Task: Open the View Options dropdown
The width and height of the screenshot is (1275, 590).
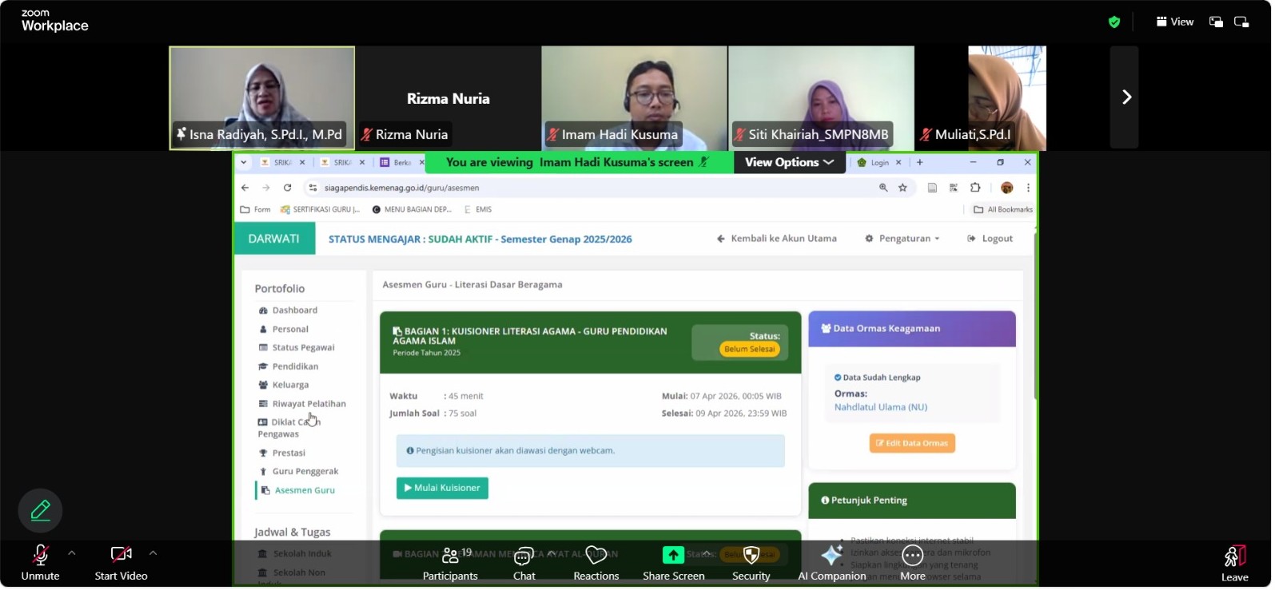Action: [789, 163]
